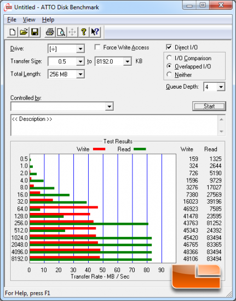Close the ATTO Disk Benchmark window

pyautogui.click(x=221, y=5)
